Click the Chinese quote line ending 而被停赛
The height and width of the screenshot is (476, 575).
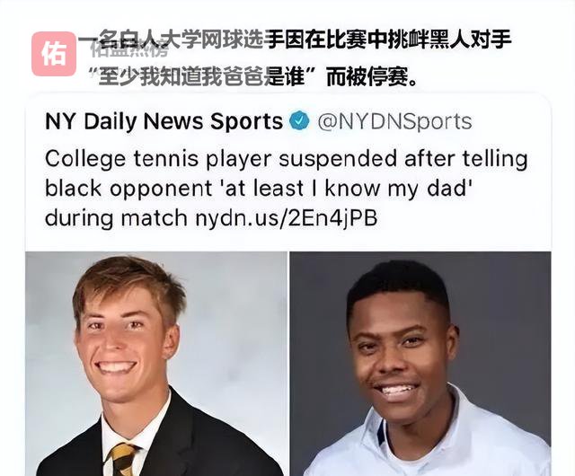coord(253,76)
